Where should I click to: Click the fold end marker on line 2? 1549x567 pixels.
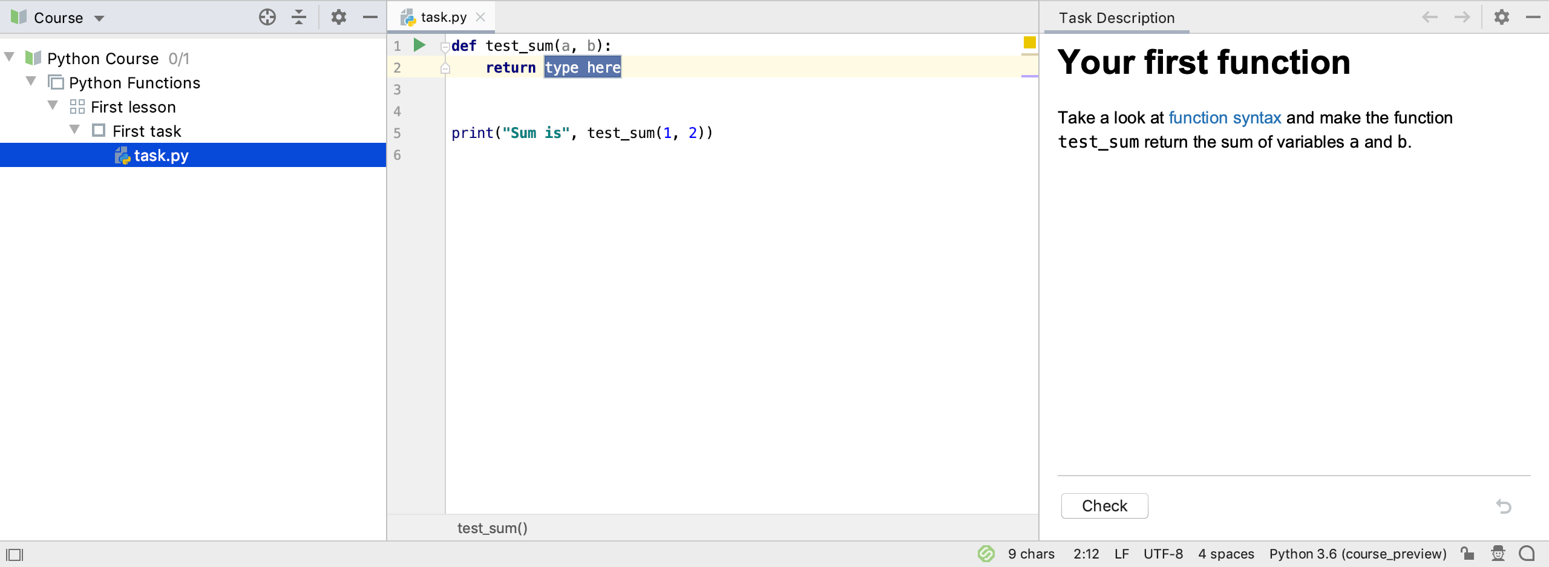click(x=445, y=68)
